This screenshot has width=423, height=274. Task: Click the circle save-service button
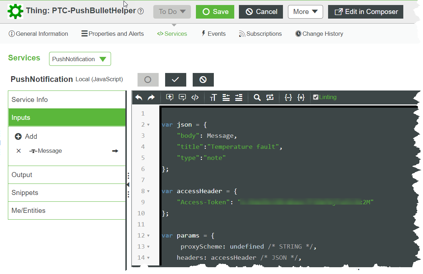148,80
